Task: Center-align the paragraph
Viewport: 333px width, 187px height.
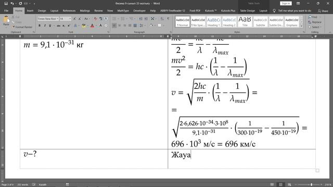Action: point(119,25)
